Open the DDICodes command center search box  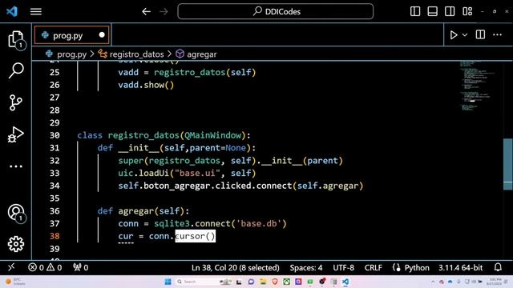[276, 11]
